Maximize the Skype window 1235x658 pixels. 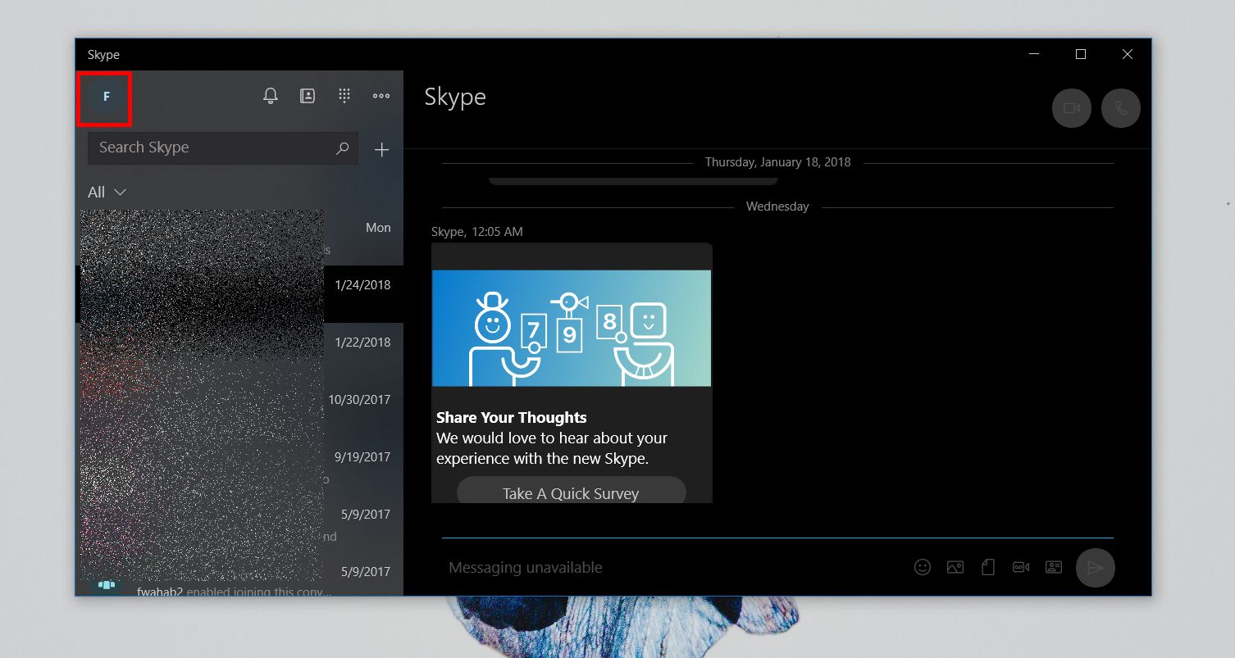pyautogui.click(x=1081, y=54)
